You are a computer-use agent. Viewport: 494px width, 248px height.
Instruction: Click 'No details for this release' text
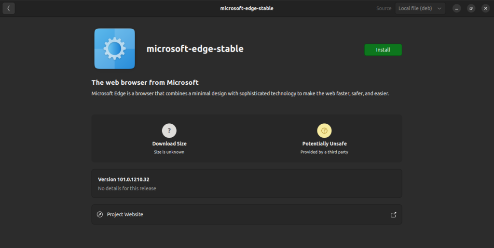pyautogui.click(x=127, y=189)
